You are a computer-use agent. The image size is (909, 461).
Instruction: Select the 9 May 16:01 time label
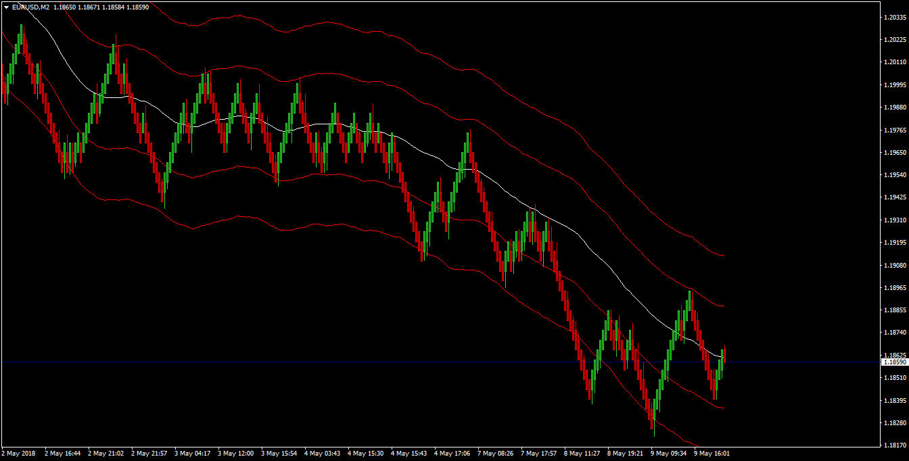click(x=712, y=454)
